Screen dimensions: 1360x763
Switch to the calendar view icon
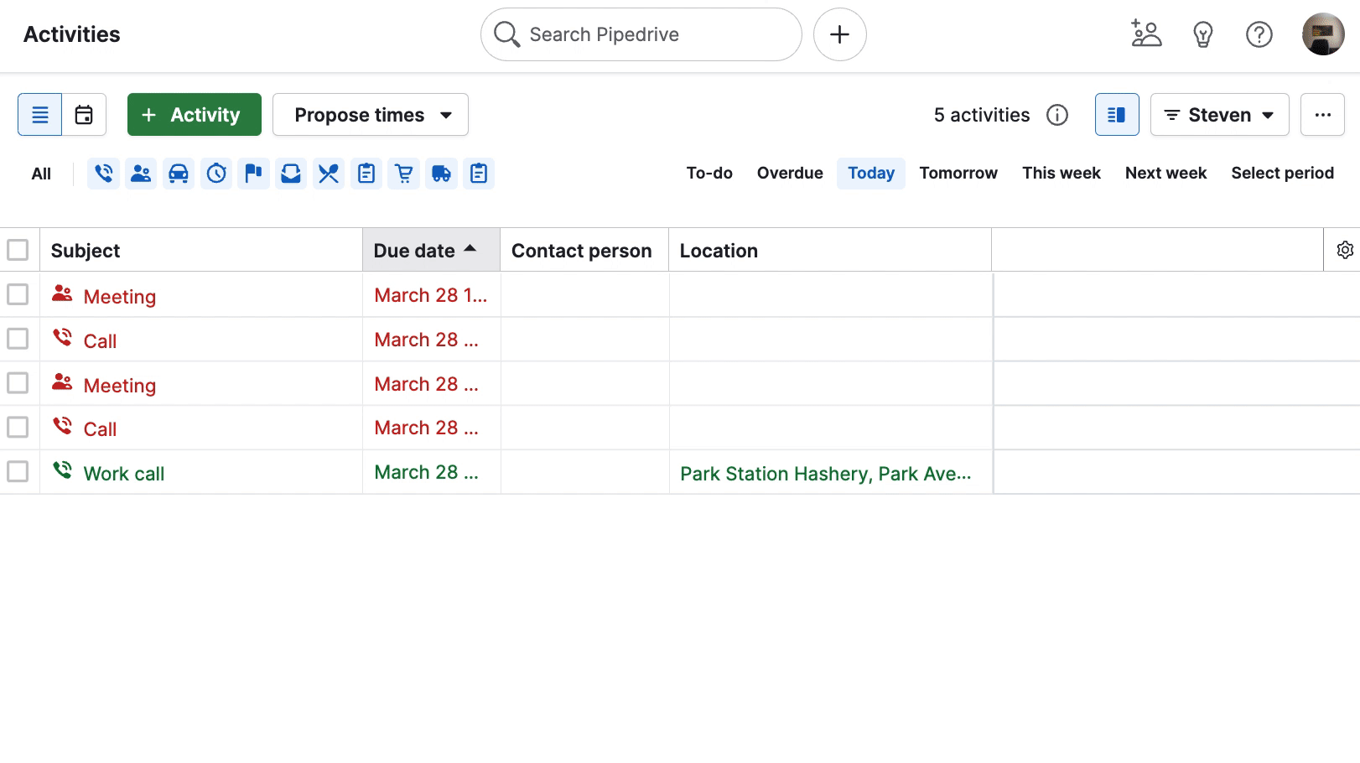84,114
